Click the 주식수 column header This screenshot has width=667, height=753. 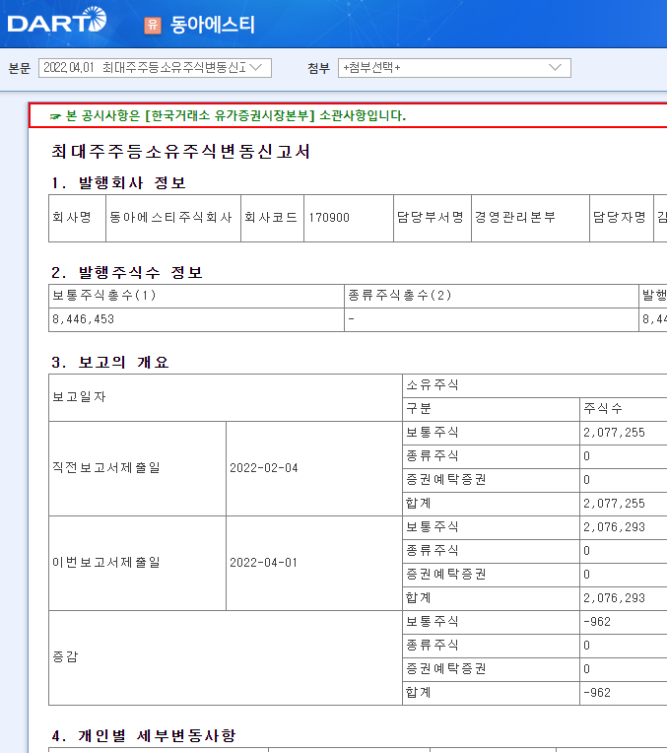point(624,409)
